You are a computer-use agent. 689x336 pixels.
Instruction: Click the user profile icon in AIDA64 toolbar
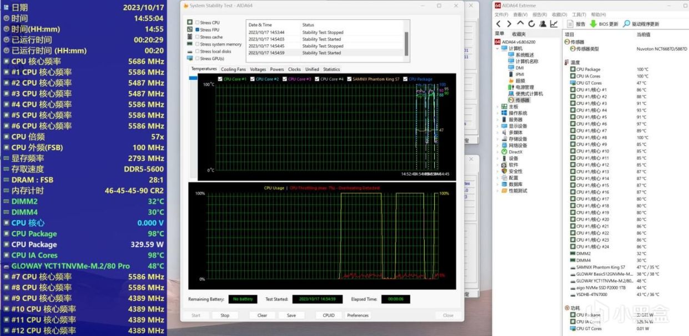pos(542,24)
